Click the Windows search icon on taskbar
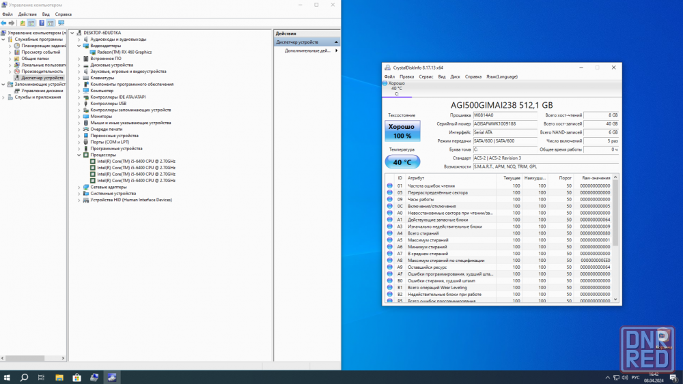 [x=24, y=377]
